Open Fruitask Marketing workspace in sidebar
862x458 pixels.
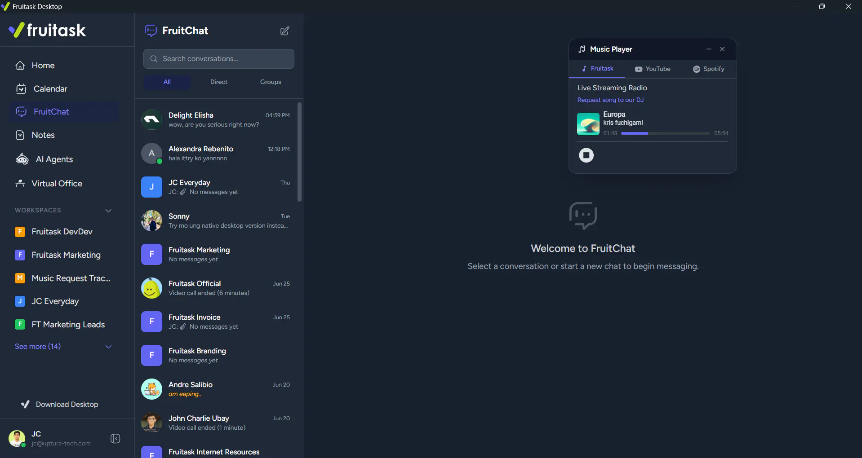tap(64, 255)
